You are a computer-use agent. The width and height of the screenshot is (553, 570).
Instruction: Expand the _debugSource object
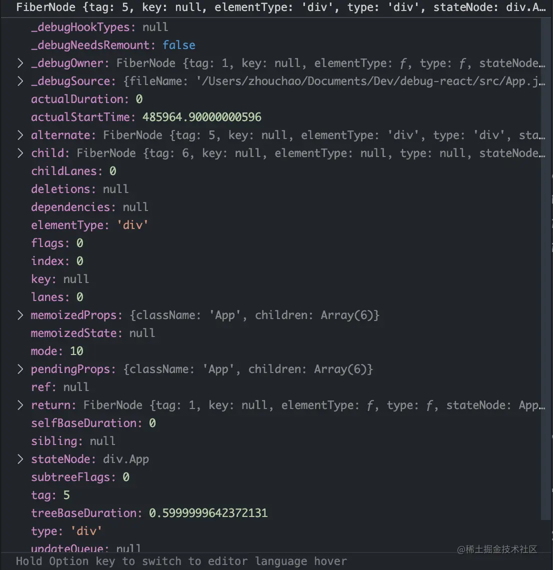(20, 81)
